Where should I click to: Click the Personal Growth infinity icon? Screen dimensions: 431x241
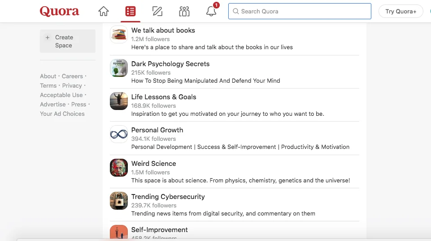[x=119, y=134]
